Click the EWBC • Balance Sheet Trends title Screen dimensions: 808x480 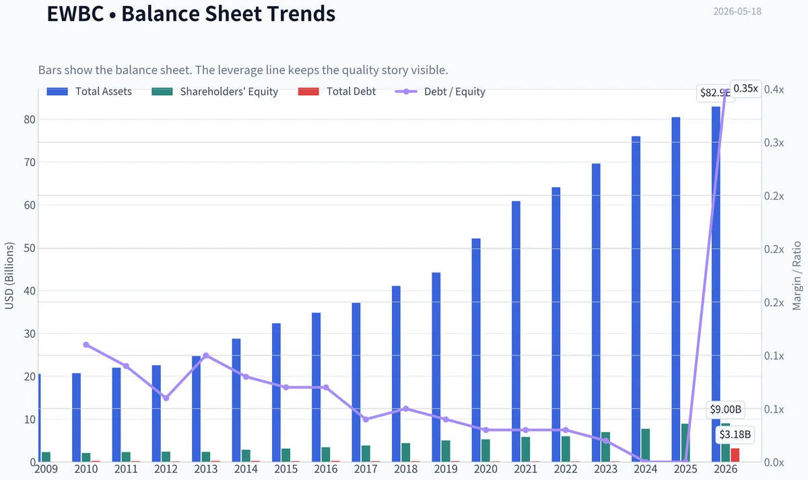(191, 13)
